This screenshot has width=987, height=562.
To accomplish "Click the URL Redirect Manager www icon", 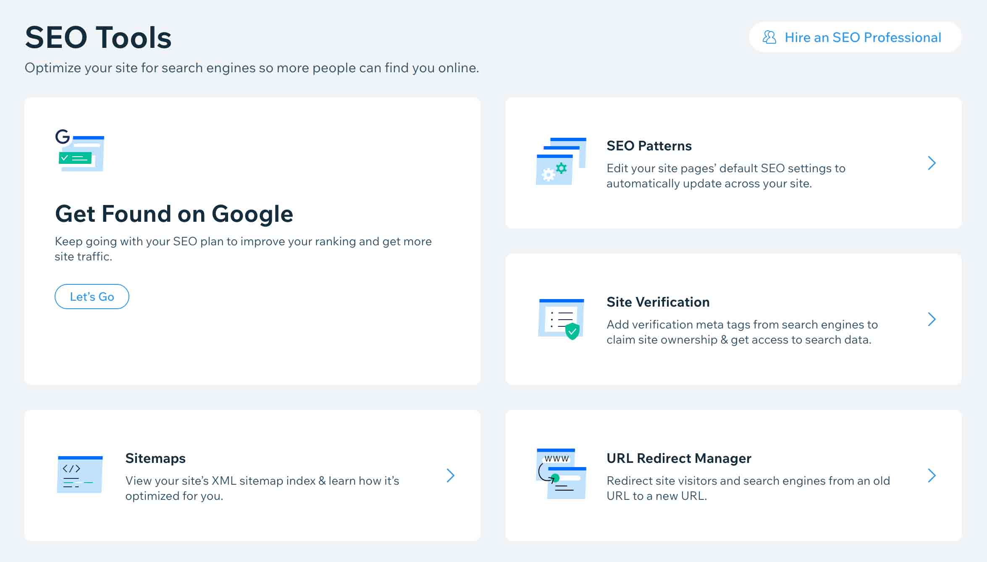I will coord(561,474).
